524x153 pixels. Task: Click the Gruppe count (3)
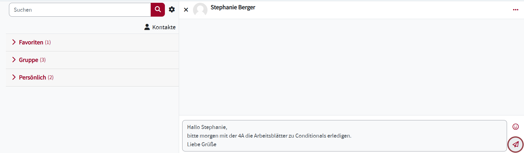pos(43,60)
